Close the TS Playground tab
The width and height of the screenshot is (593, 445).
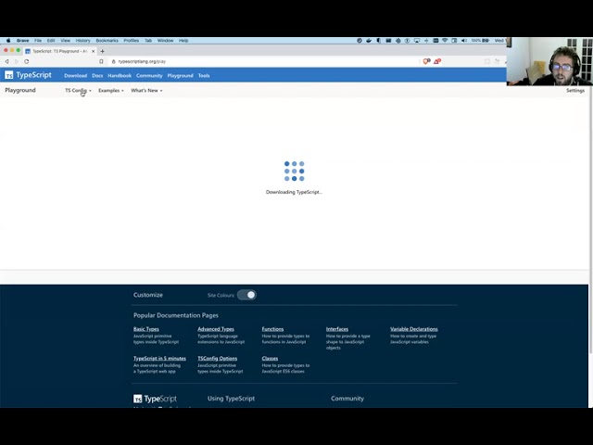93,51
